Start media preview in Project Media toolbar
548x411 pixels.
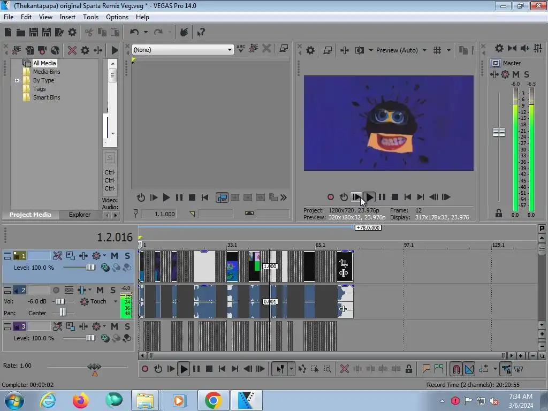(115, 50)
